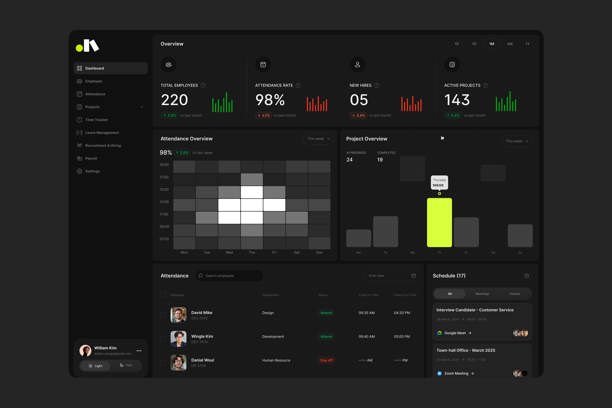The height and width of the screenshot is (408, 612).
Task: Open Recruitment & Hiring from the sidebar
Action: tap(103, 145)
